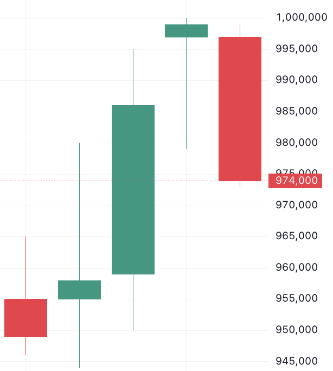The height and width of the screenshot is (371, 333).
Task: Click the upper wick of the tall middle green candle
Action: (x=133, y=77)
